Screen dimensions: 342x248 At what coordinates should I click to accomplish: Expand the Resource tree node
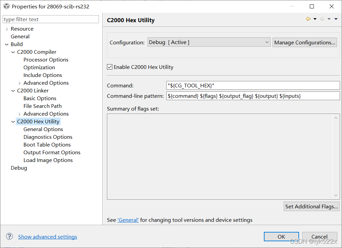(7, 29)
